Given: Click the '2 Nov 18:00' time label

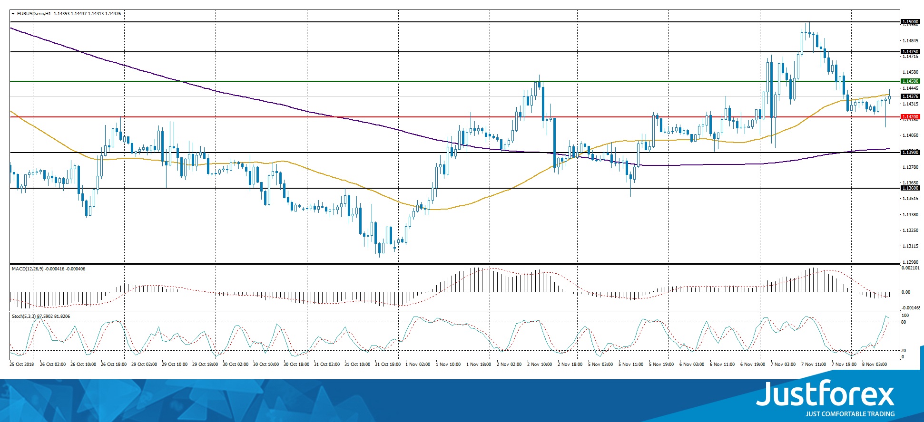Looking at the screenshot, I should click(570, 364).
